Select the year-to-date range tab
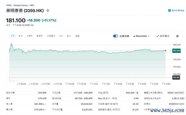 tap(51, 36)
